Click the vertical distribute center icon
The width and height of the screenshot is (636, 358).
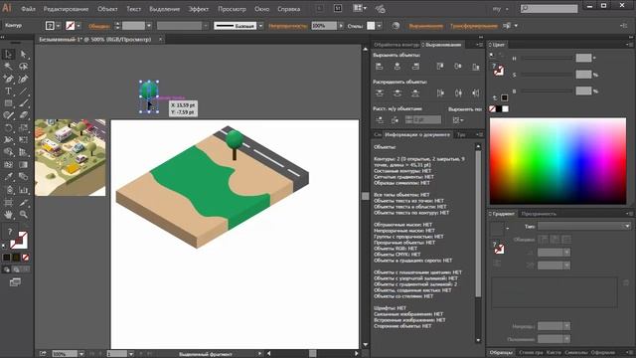tap(397, 93)
